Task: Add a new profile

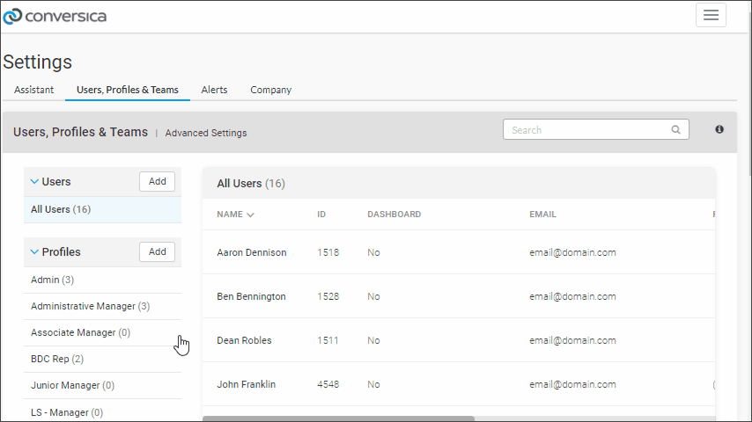Action: click(158, 252)
